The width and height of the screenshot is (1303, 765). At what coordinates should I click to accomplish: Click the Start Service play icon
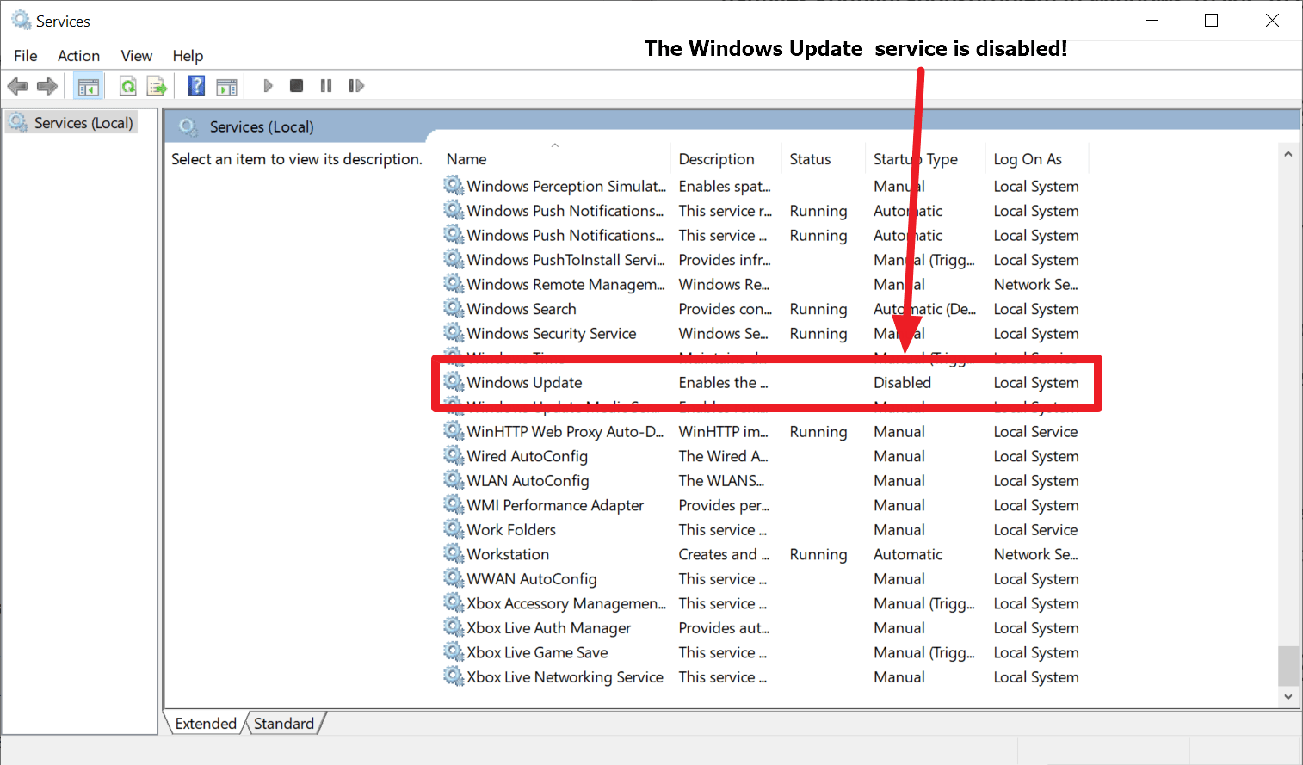click(268, 86)
